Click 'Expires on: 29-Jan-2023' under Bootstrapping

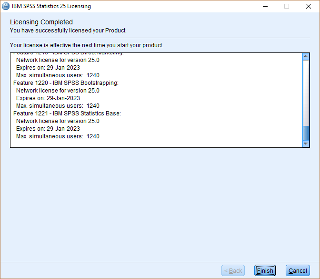48,98
